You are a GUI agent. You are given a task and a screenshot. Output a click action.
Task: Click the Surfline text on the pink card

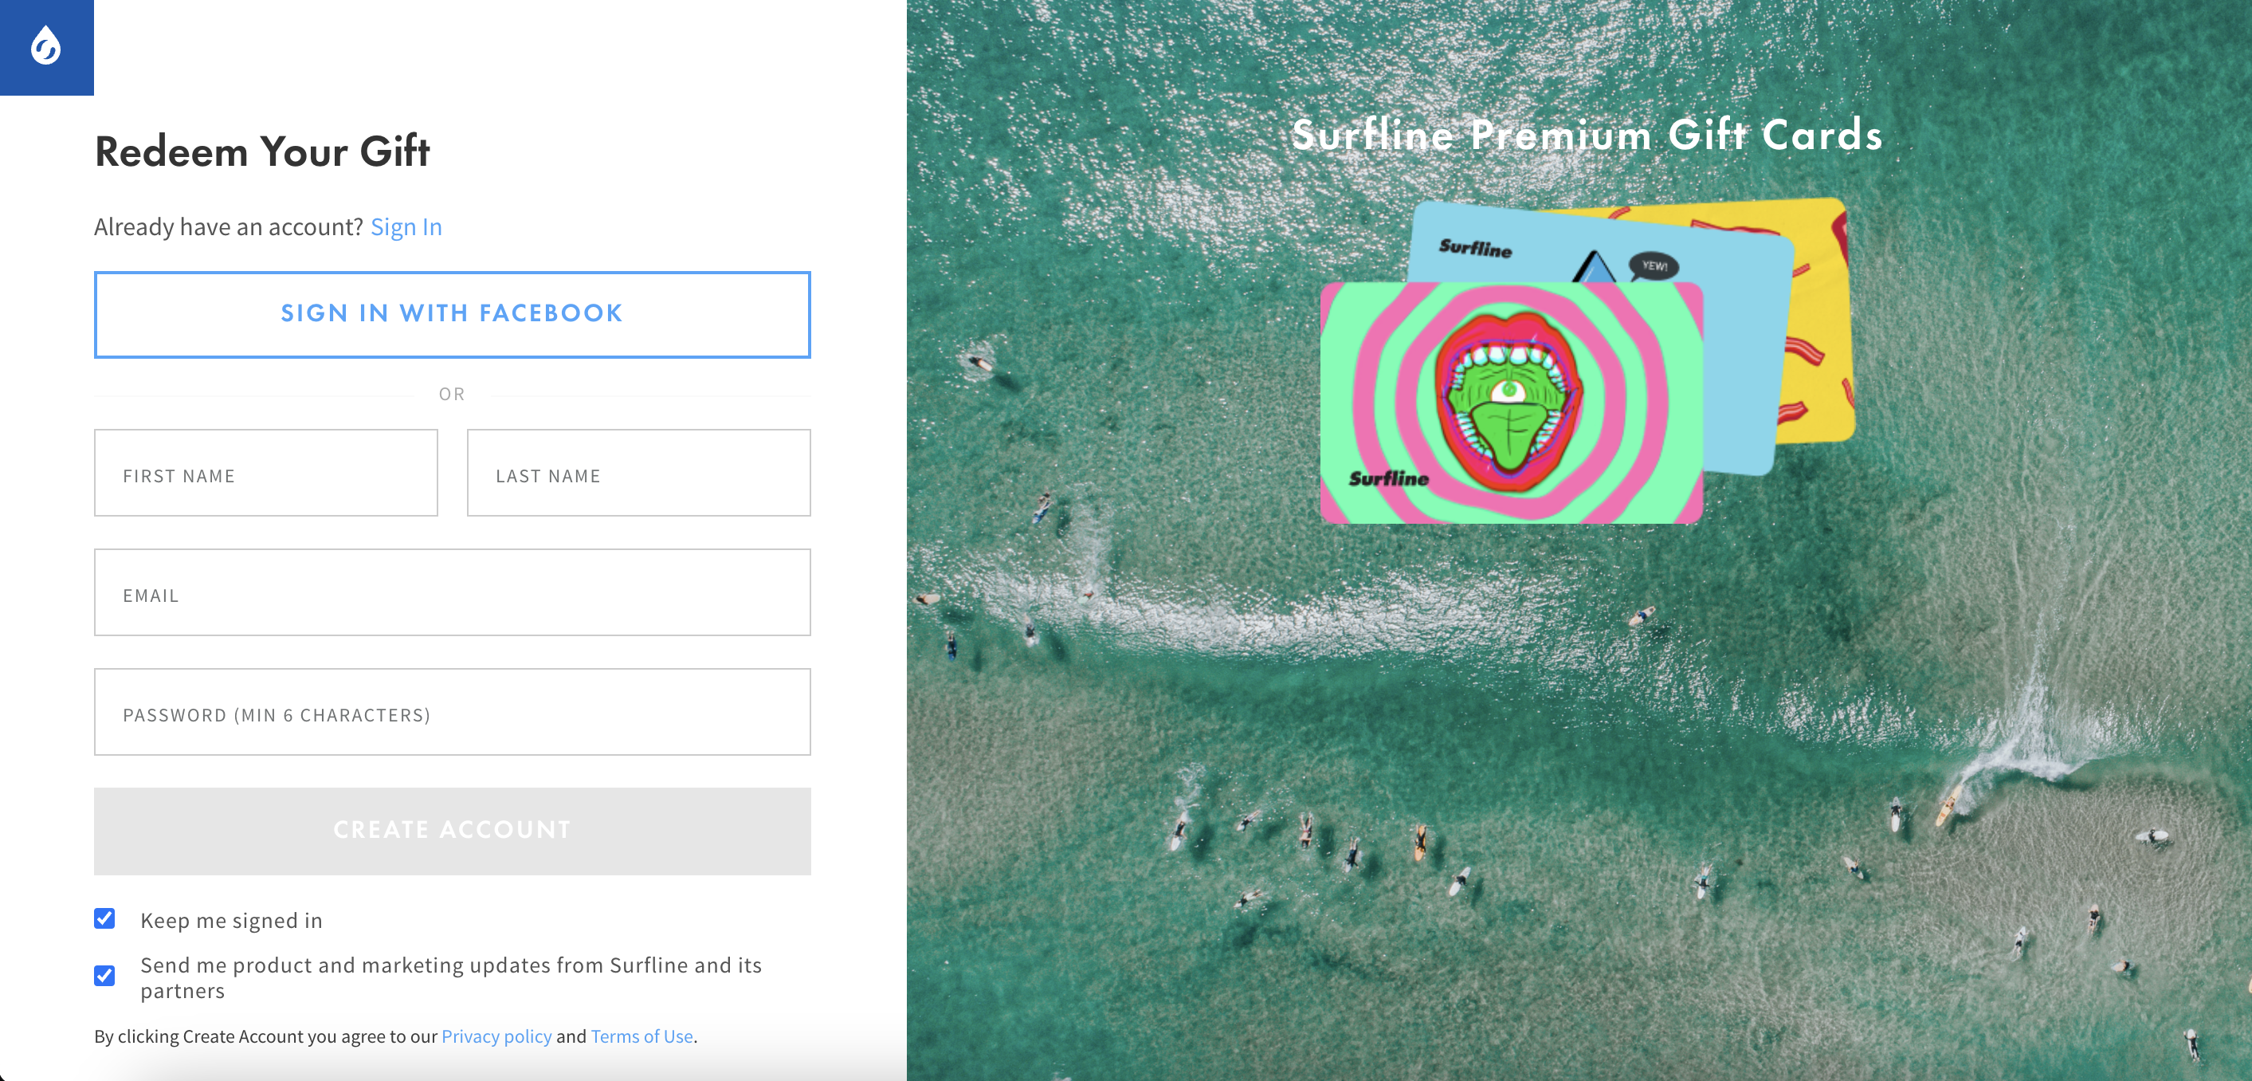[x=1389, y=478]
